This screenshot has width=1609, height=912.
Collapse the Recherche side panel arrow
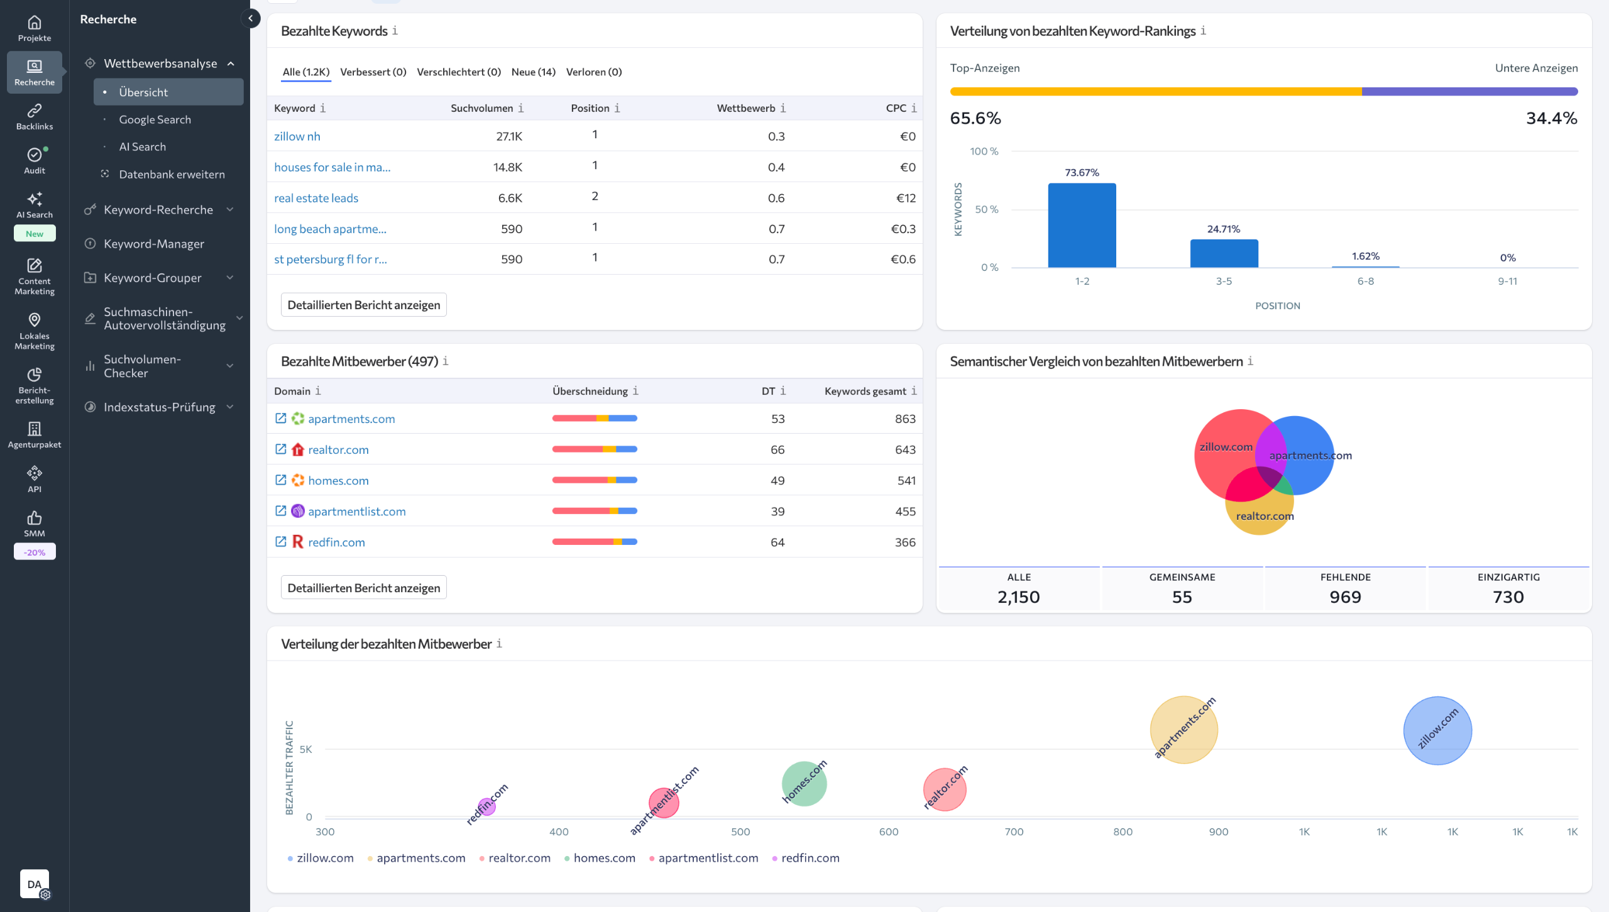pos(251,18)
